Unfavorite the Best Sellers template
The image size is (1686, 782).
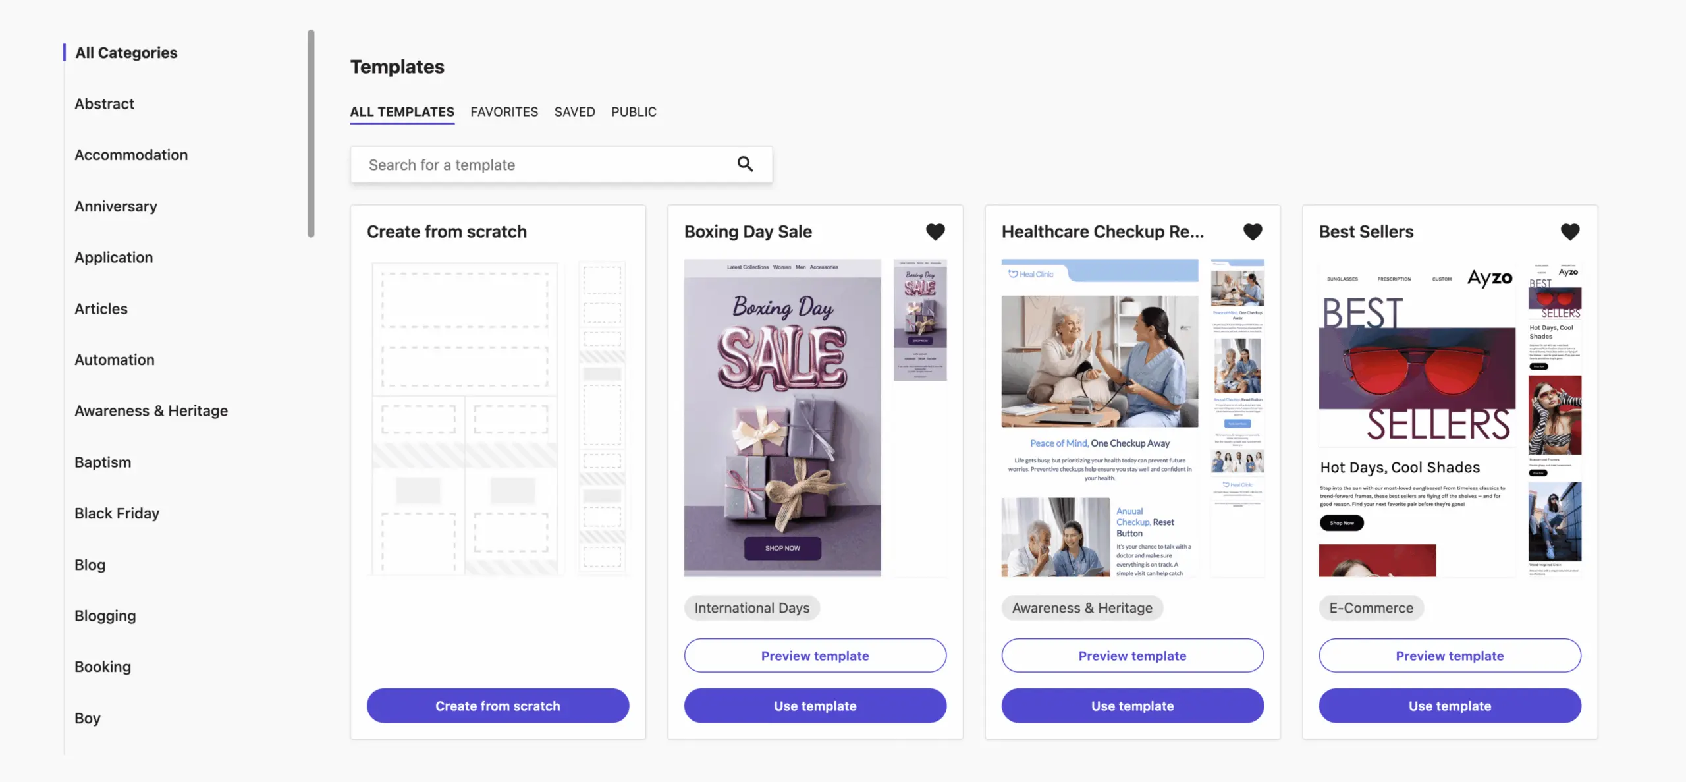1571,231
